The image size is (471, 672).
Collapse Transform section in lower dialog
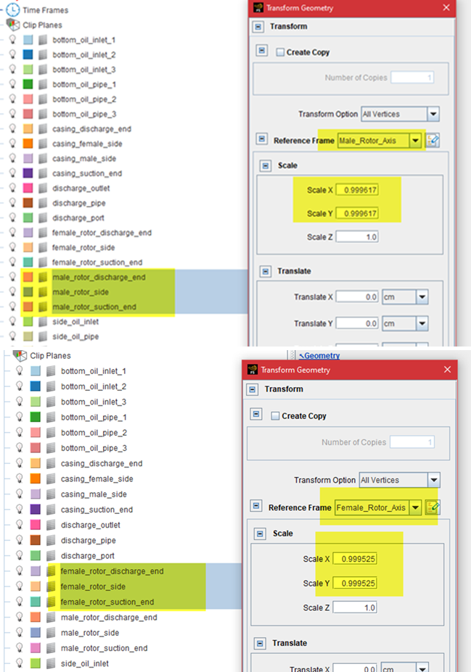(253, 389)
